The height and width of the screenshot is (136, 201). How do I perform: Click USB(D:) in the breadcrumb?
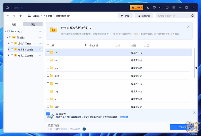click(36, 16)
